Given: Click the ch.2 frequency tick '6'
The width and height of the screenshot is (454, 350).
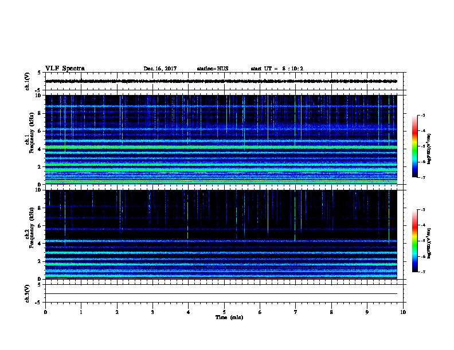Looking at the screenshot, I should coord(40,225).
